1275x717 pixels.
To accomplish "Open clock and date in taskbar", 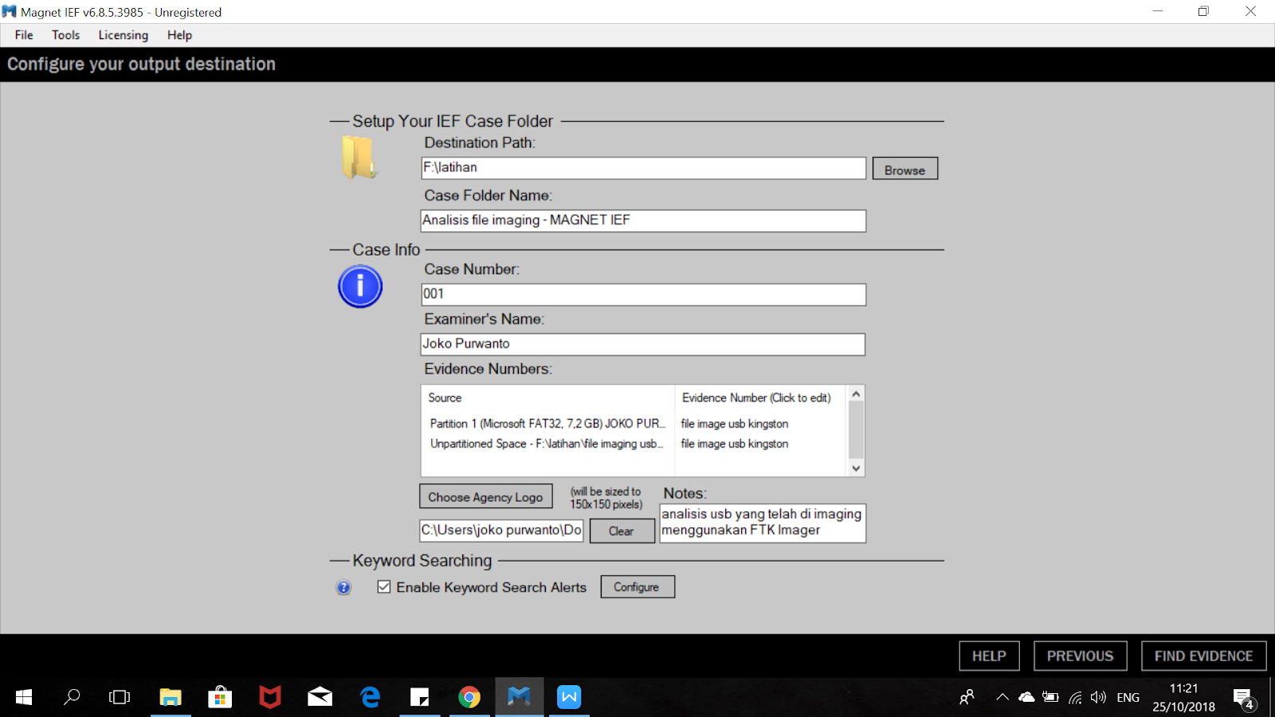I will coord(1184,698).
